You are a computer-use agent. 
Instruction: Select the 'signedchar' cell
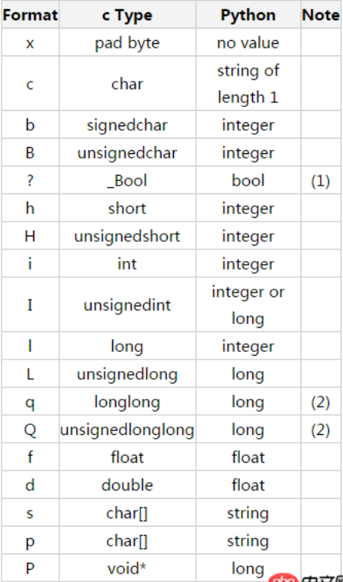pyautogui.click(x=127, y=125)
